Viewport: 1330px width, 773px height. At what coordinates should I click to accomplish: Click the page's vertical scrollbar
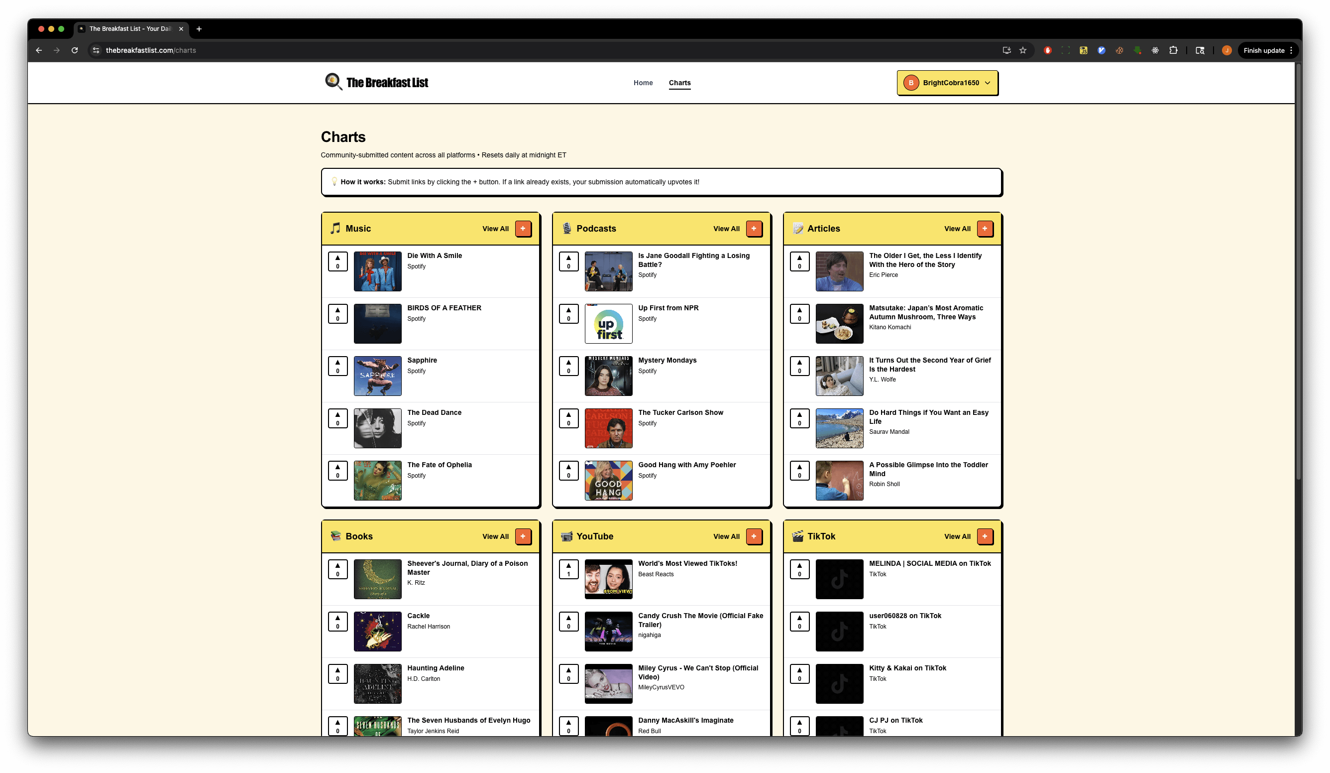tap(1298, 274)
